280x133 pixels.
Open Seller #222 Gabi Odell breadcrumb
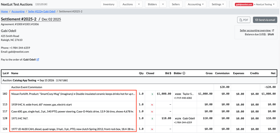pyautogui.click(x=41, y=12)
